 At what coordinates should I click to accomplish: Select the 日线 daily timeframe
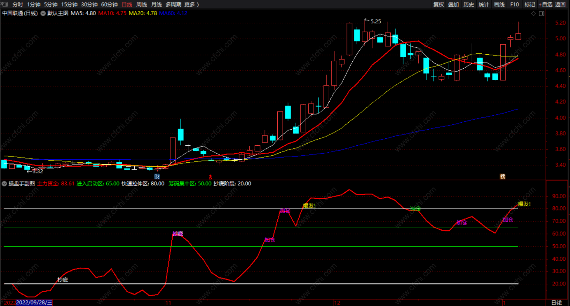point(127,5)
